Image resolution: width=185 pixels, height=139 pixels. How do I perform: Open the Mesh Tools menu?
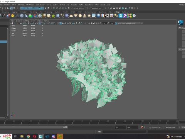click(x=30, y=5)
